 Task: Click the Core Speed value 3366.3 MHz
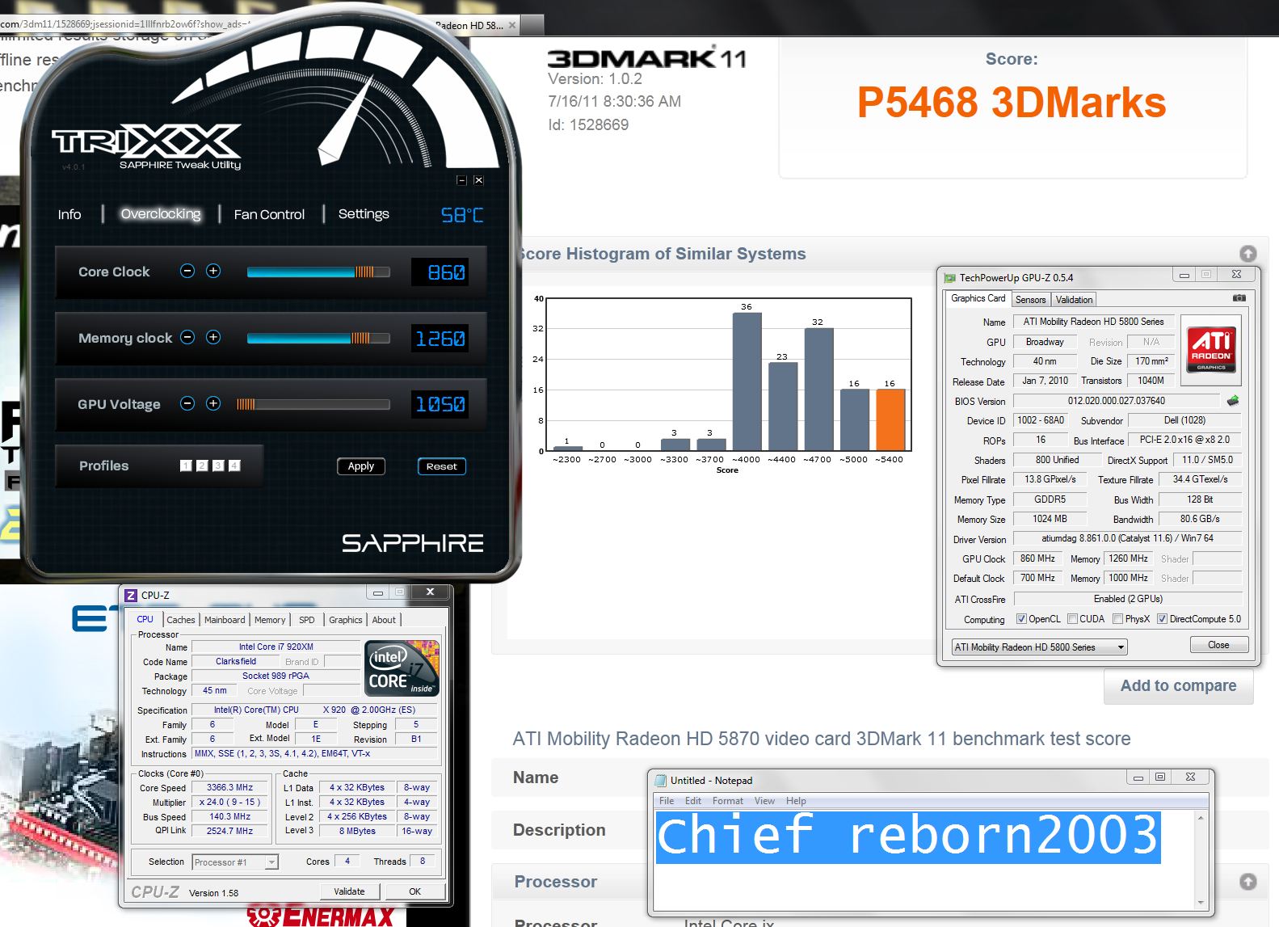point(229,787)
